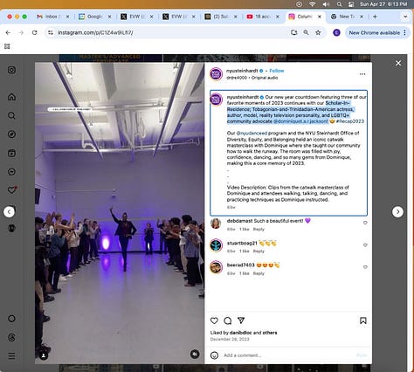Open Notifications heart icon in sidebar
Viewport: 414px width, 372px height.
pos(11,190)
